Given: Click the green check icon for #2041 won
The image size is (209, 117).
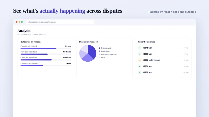Looking at the screenshot, I should pyautogui.click(x=140, y=48).
